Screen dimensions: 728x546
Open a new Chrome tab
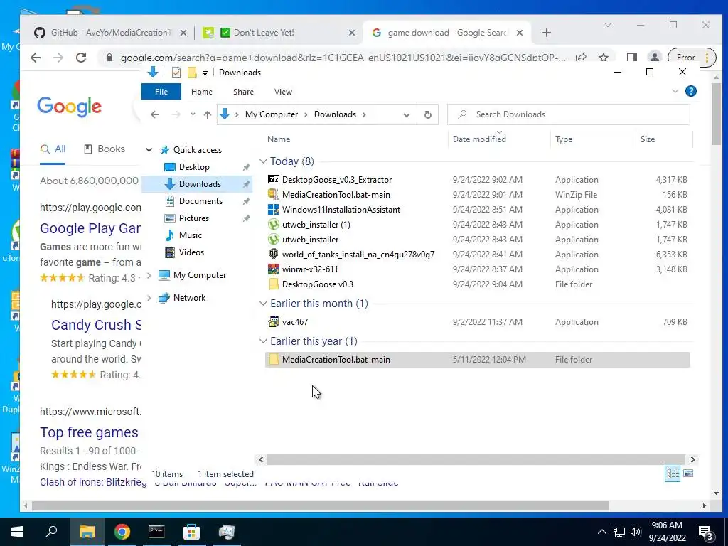[547, 33]
